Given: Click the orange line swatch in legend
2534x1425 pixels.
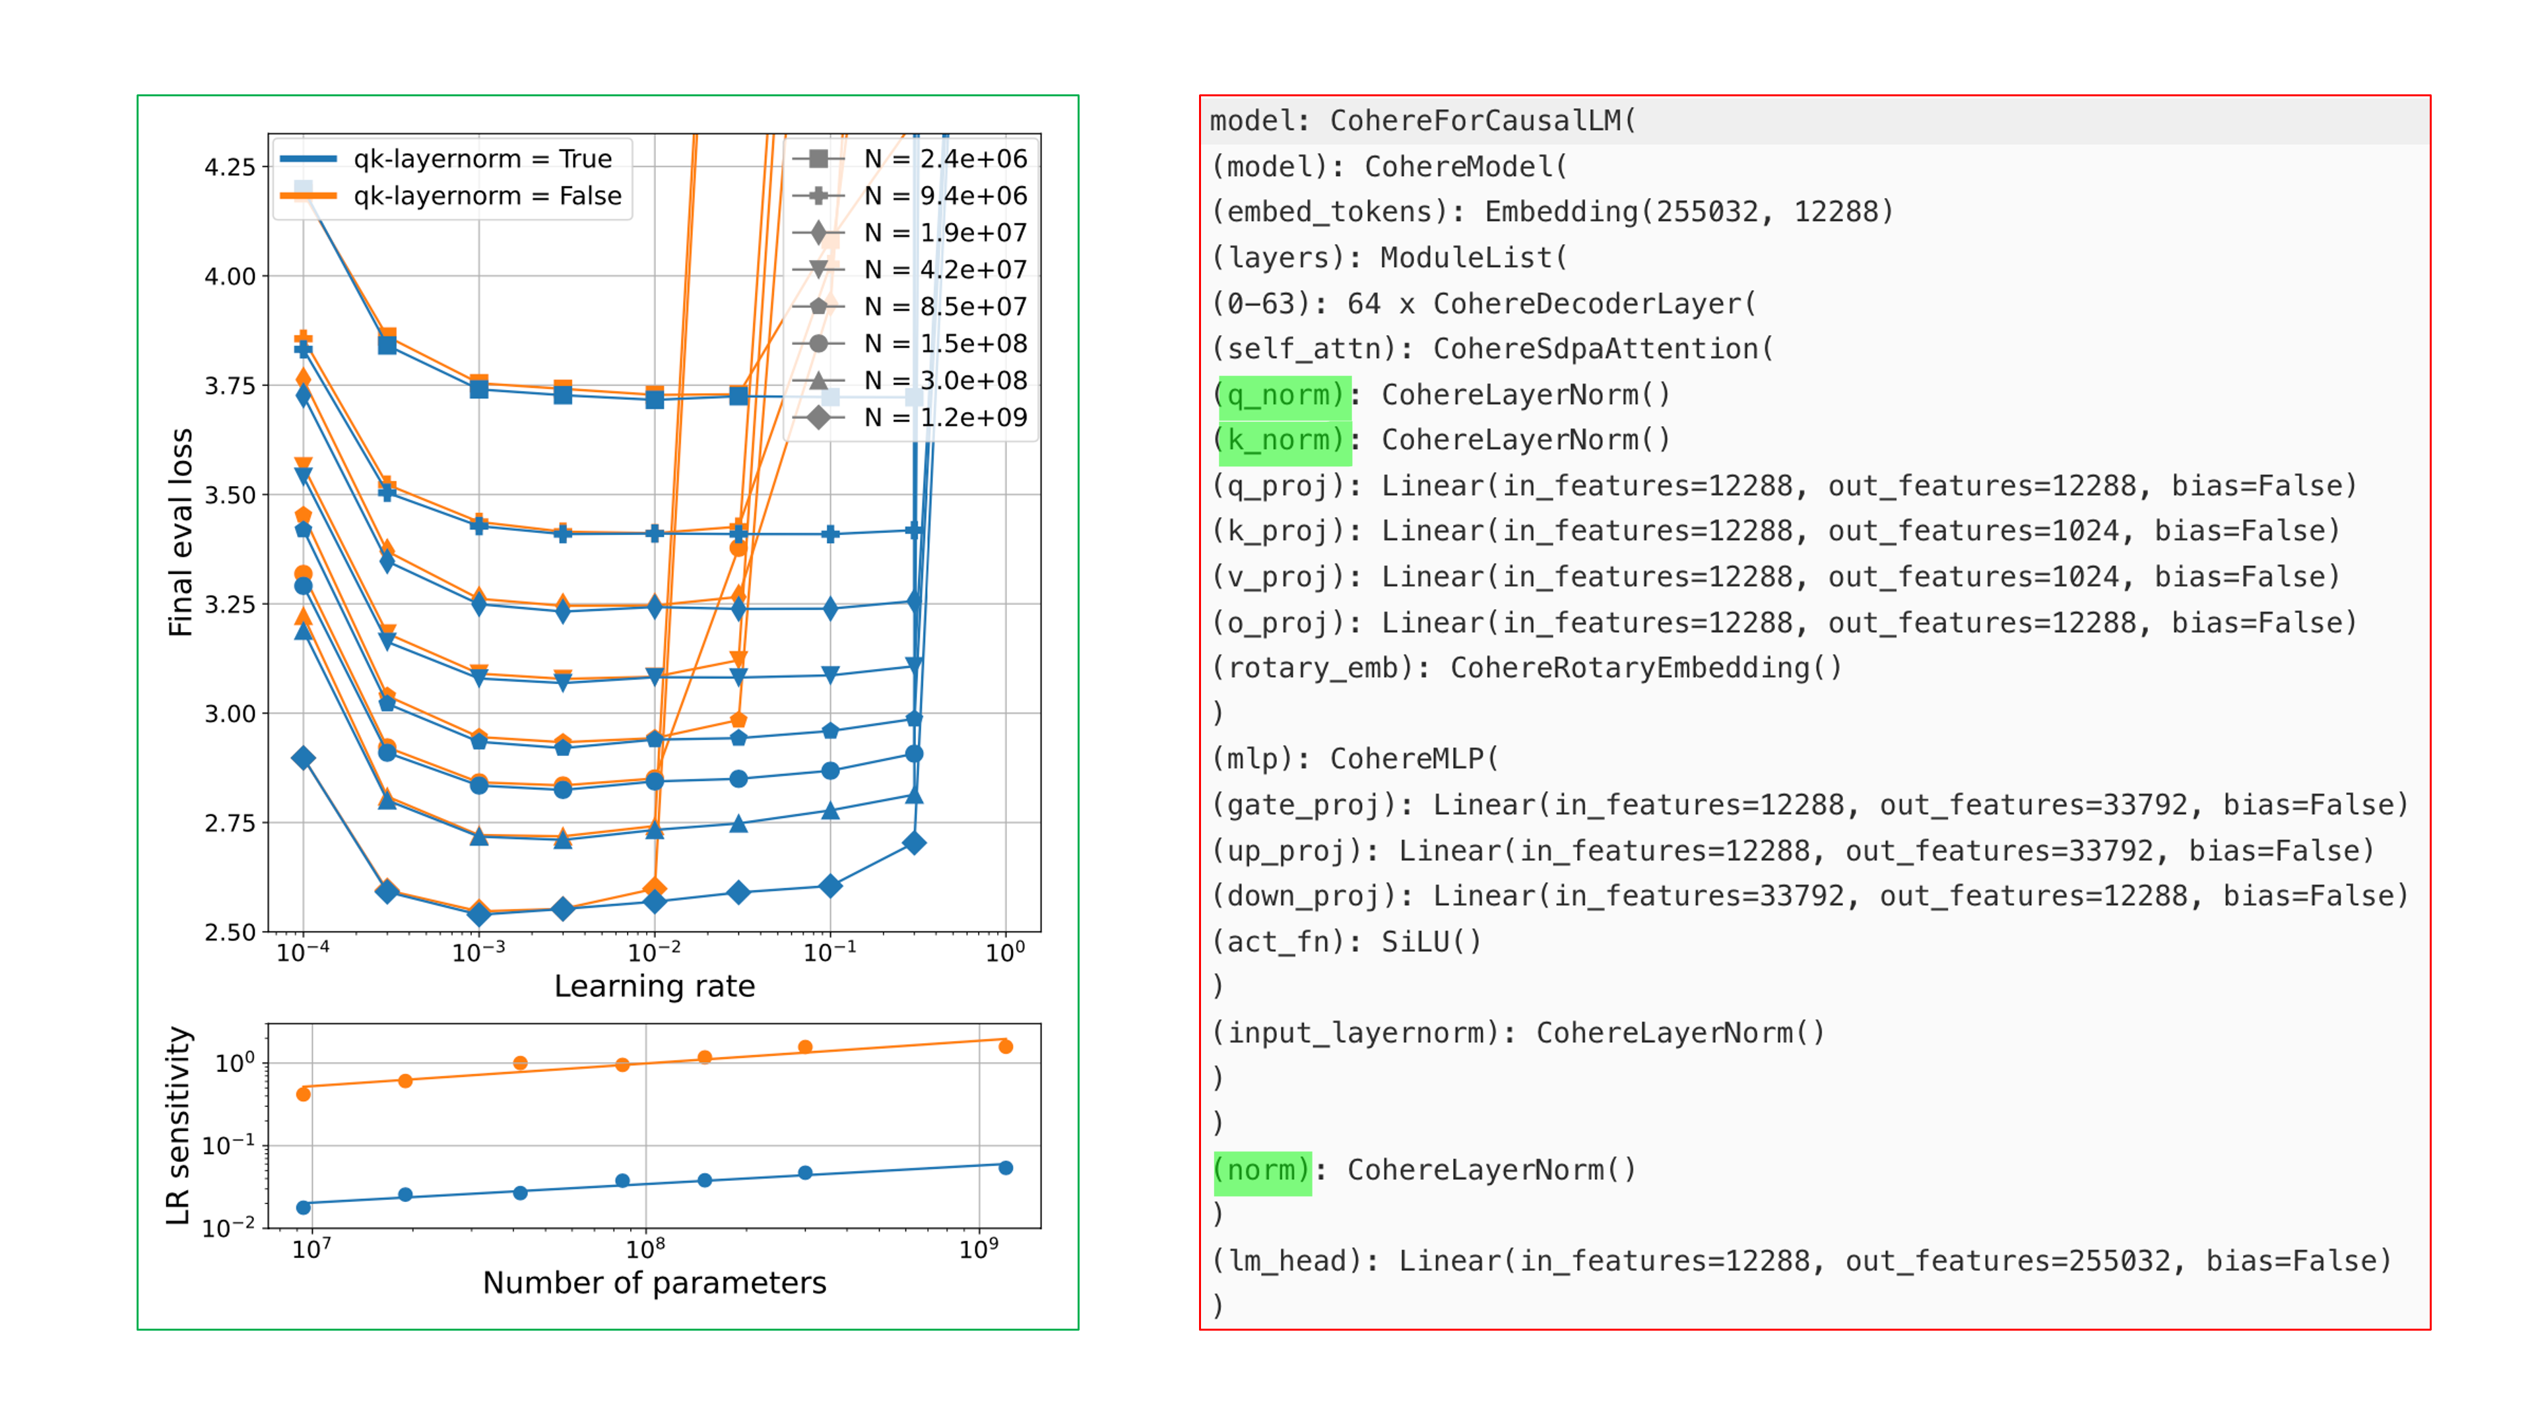Looking at the screenshot, I should (x=309, y=196).
